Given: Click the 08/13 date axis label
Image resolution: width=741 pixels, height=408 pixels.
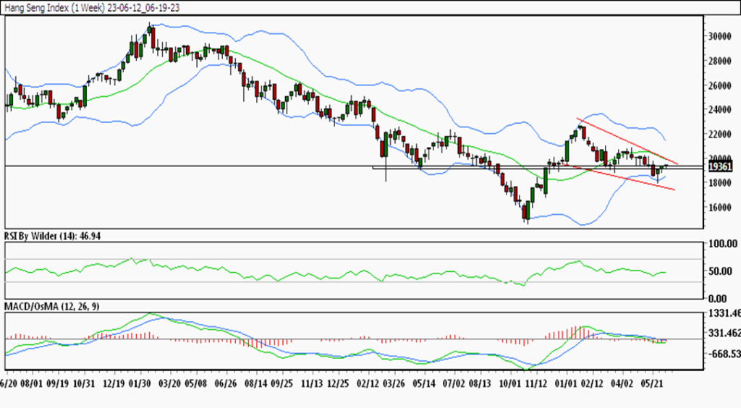Looking at the screenshot, I should (480, 383).
